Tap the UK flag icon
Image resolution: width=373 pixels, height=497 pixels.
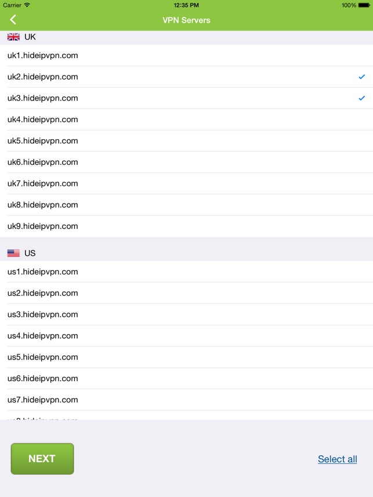pos(13,37)
